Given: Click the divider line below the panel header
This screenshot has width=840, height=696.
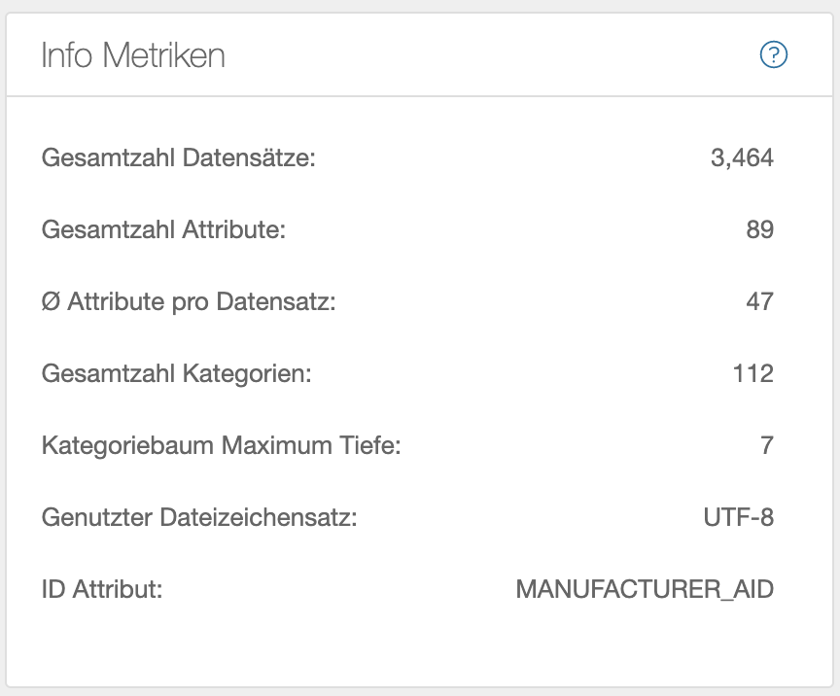Looking at the screenshot, I should pos(420,96).
